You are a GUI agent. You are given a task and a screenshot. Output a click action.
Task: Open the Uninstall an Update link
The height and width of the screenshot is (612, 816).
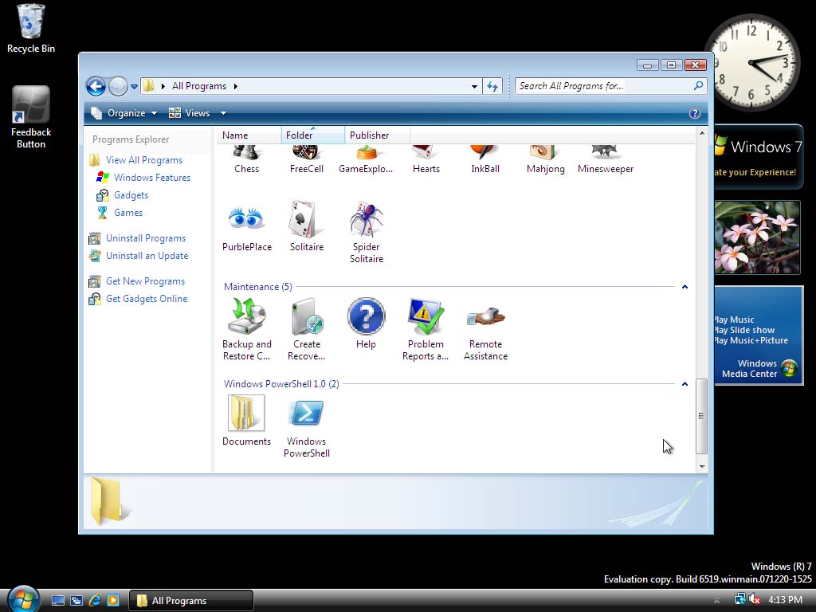click(147, 256)
